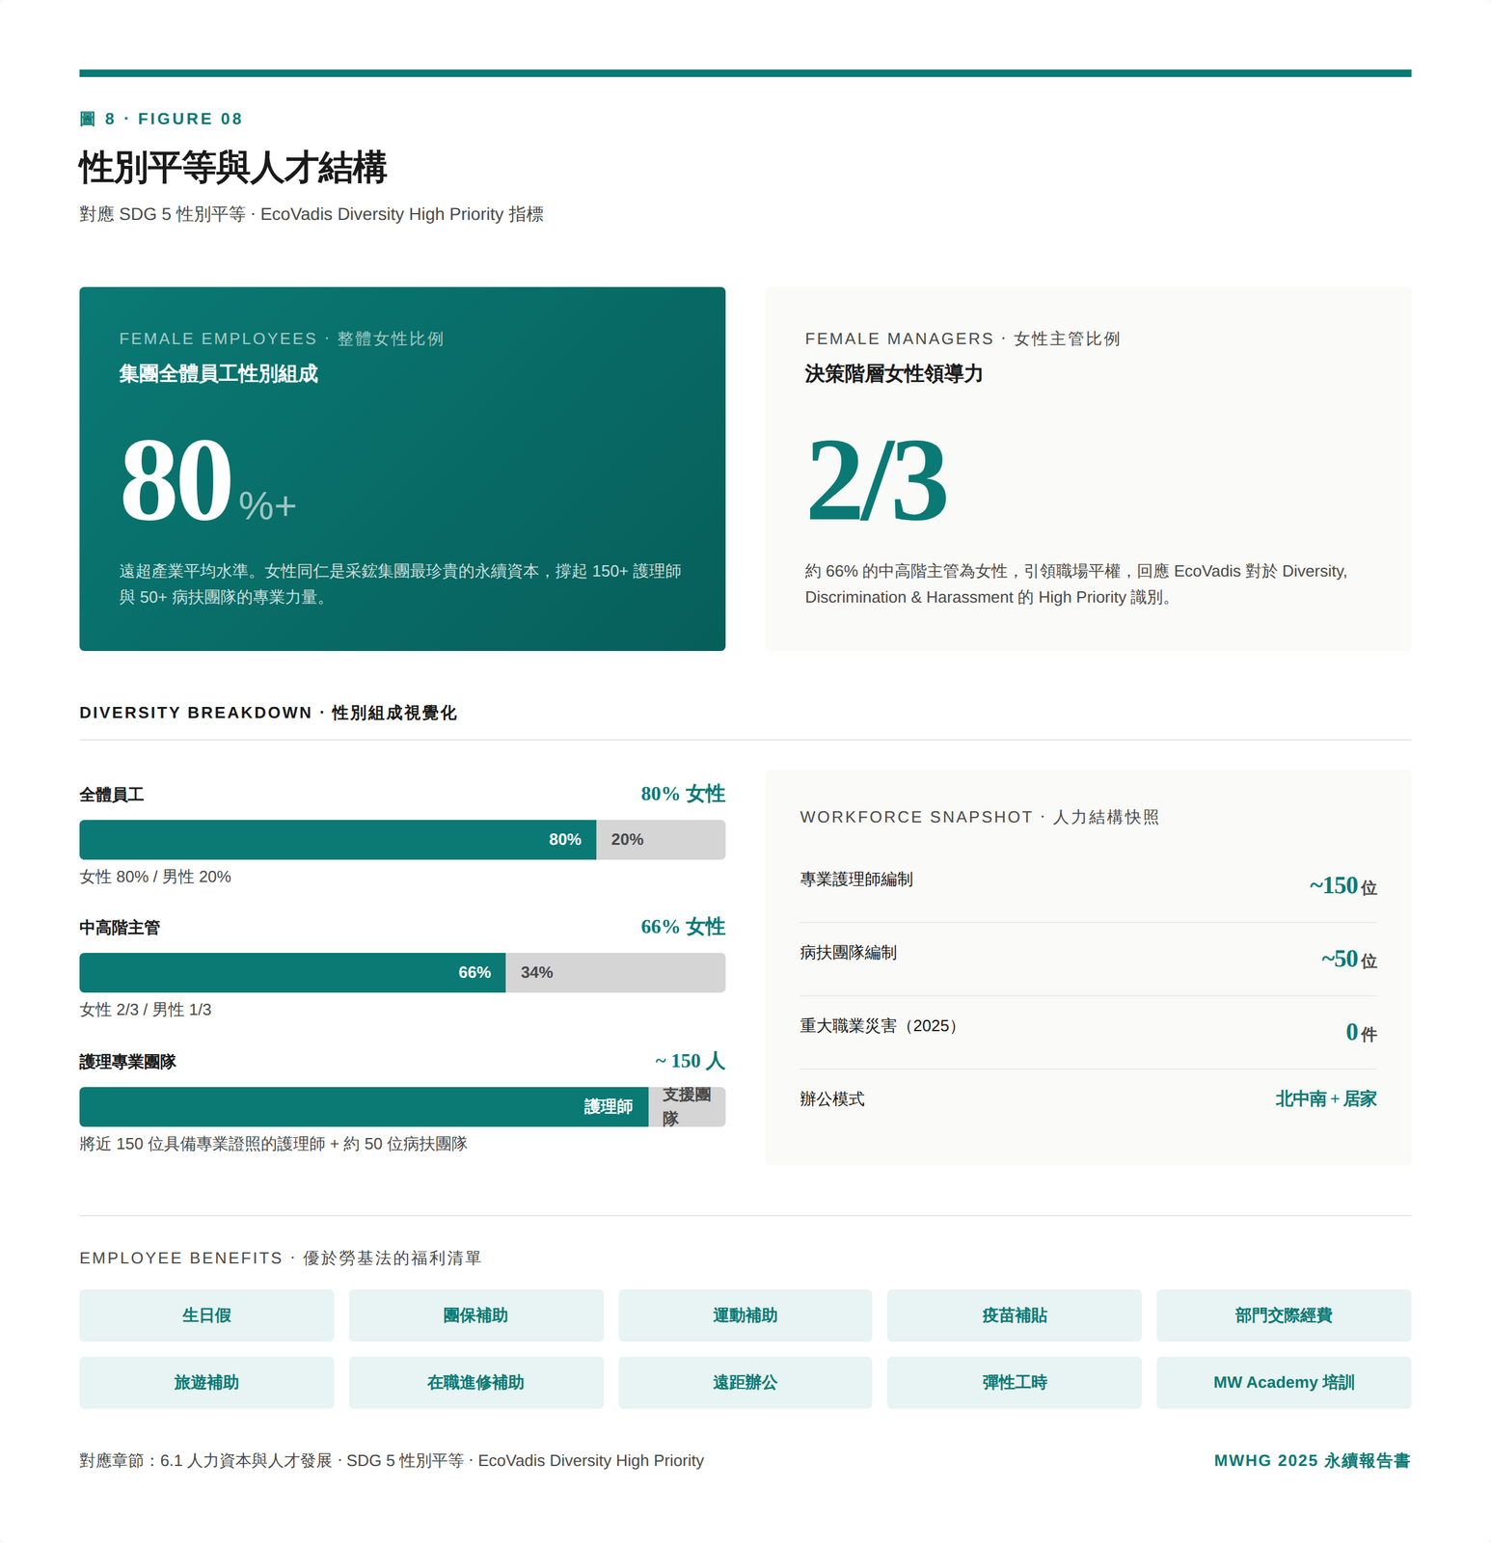
Task: Click the footer MWHG 2025 永續報告書
Action: point(1313,1461)
